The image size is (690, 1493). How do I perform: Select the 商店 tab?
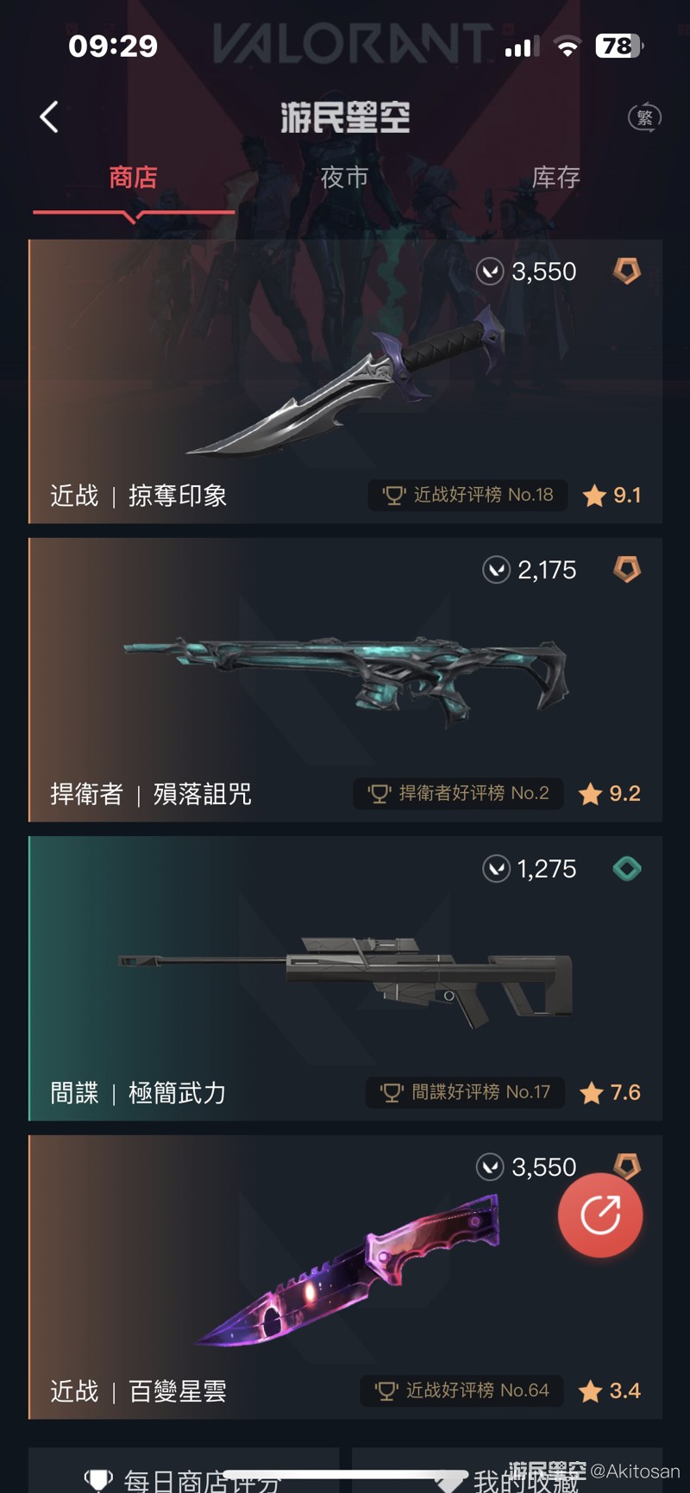(x=134, y=178)
